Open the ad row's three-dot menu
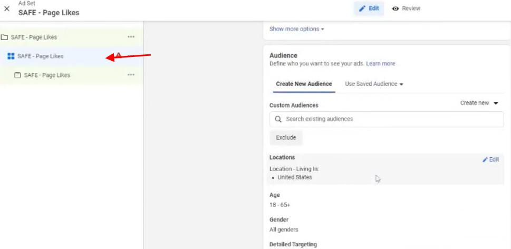This screenshot has width=511, height=249. pos(131,74)
